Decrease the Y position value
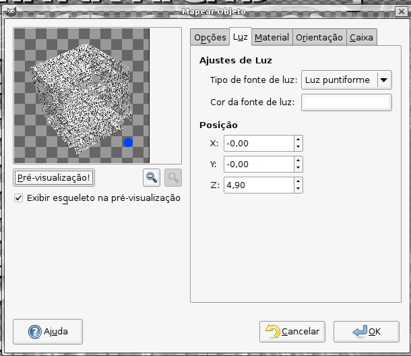The image size is (411, 356). click(298, 168)
